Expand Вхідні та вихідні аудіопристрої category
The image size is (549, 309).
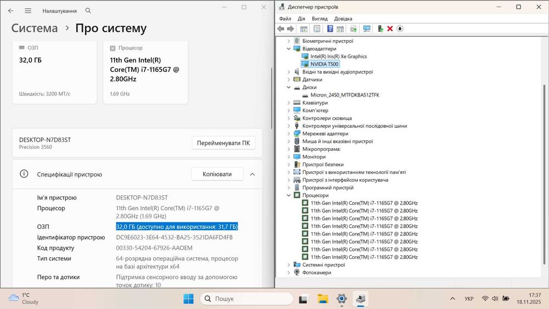[x=289, y=72]
